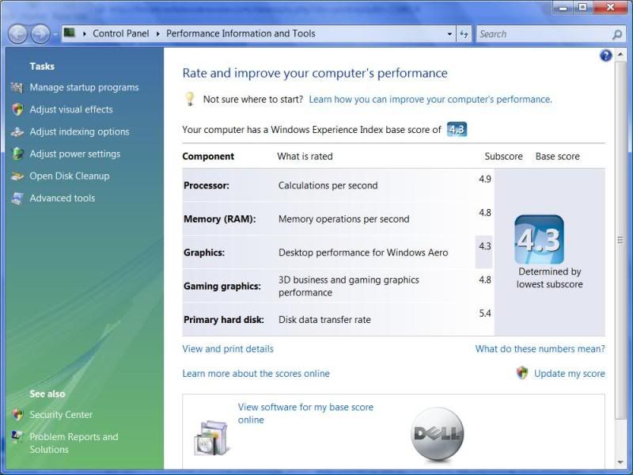Select Control Panel breadcrumb
This screenshot has height=475, width=633.
point(121,33)
